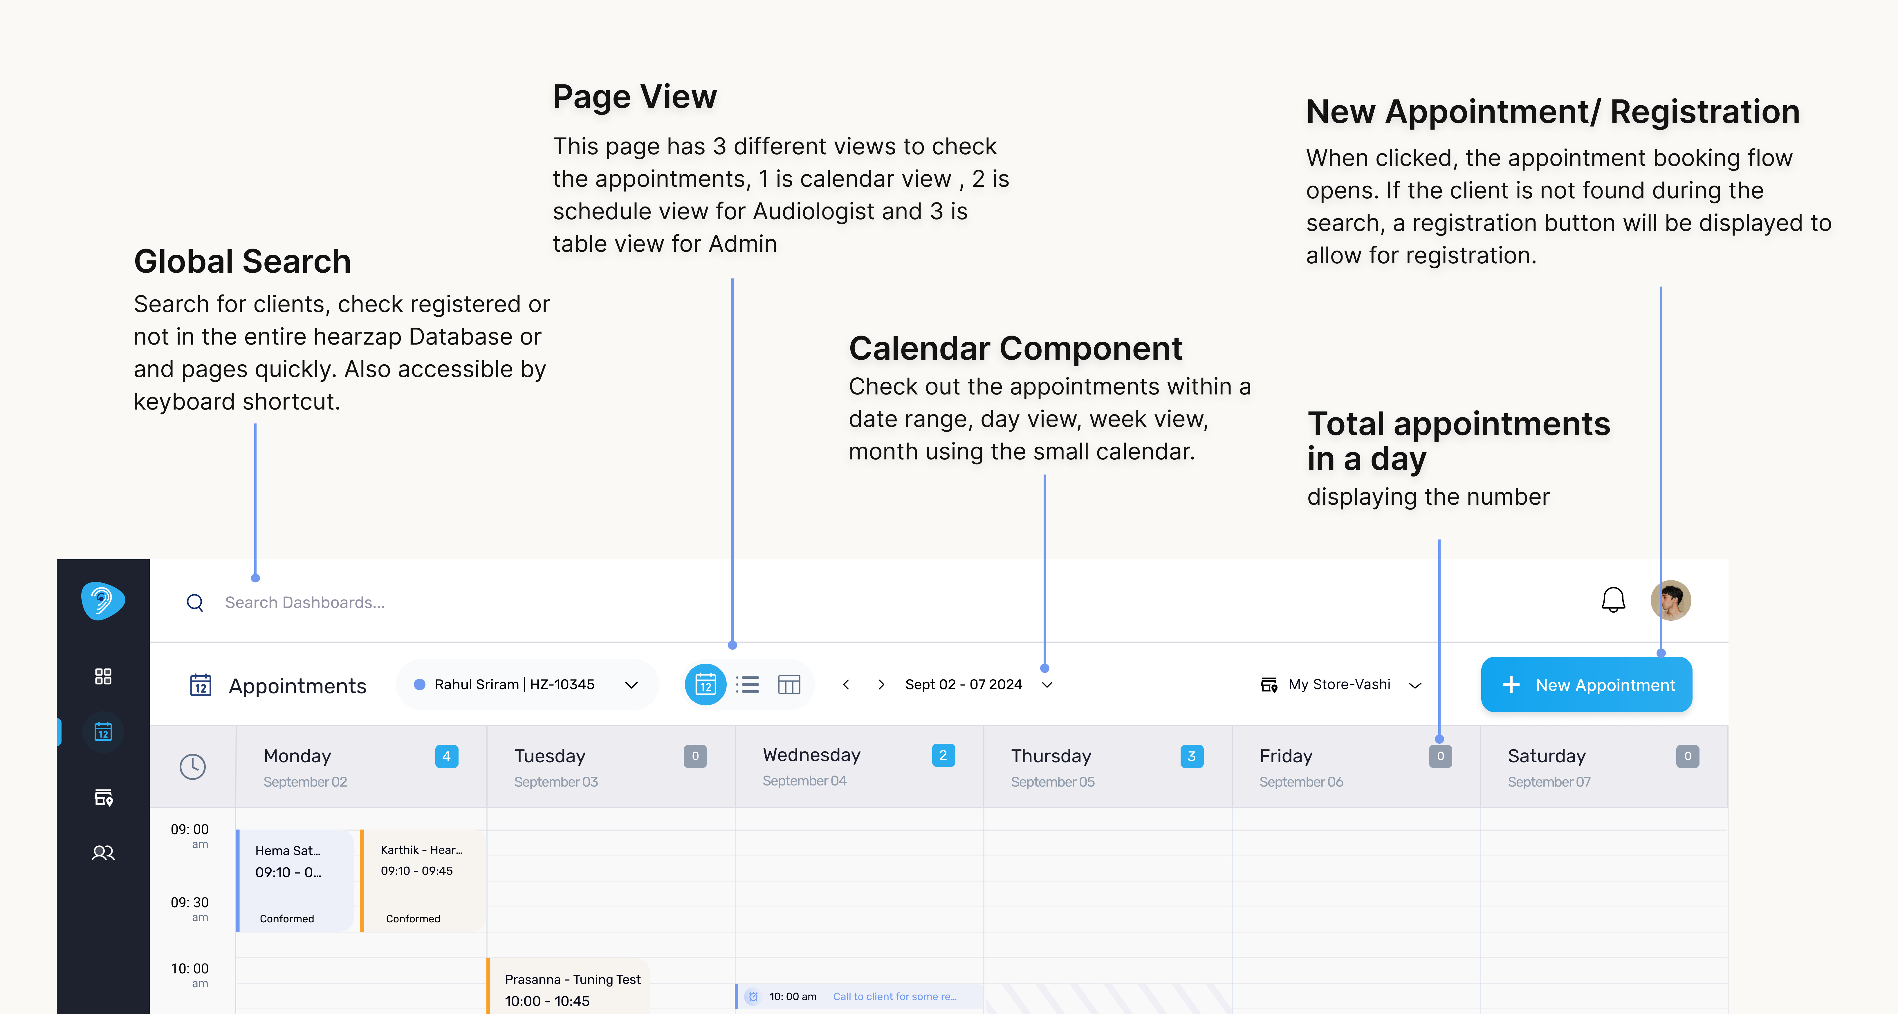The width and height of the screenshot is (1898, 1014).
Task: Open the clients people icon in sidebar
Action: [x=103, y=853]
